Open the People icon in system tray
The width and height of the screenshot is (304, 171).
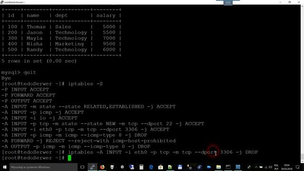tap(249, 167)
